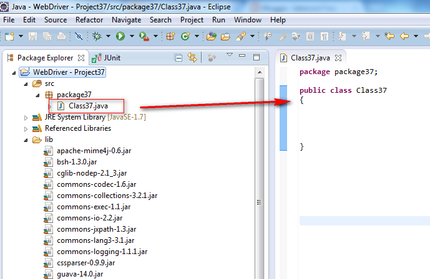
Task: Open the Back history dropdown arrow
Action: tap(416, 36)
